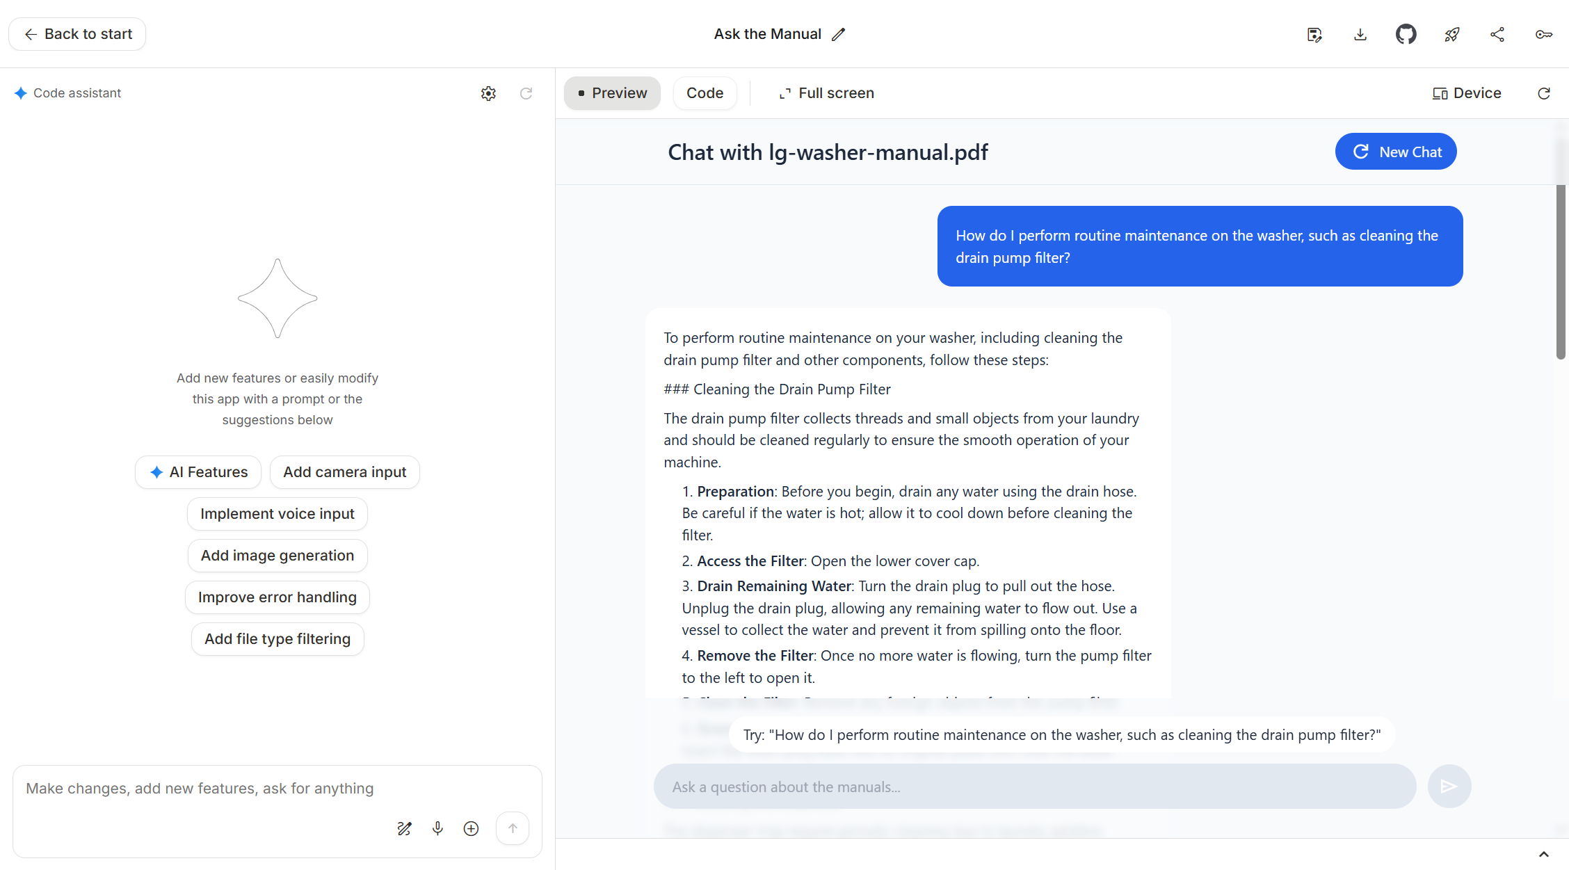Click the API key icon
The width and height of the screenshot is (1569, 870).
click(x=1543, y=34)
